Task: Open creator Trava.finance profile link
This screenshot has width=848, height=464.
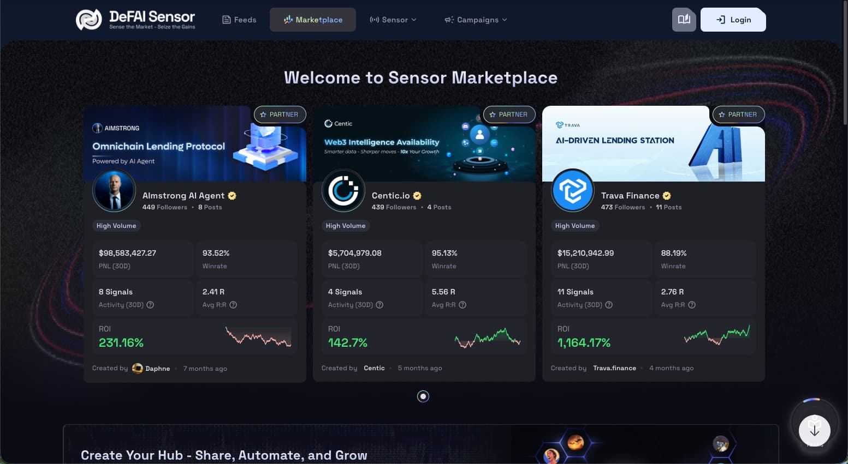Action: 614,368
